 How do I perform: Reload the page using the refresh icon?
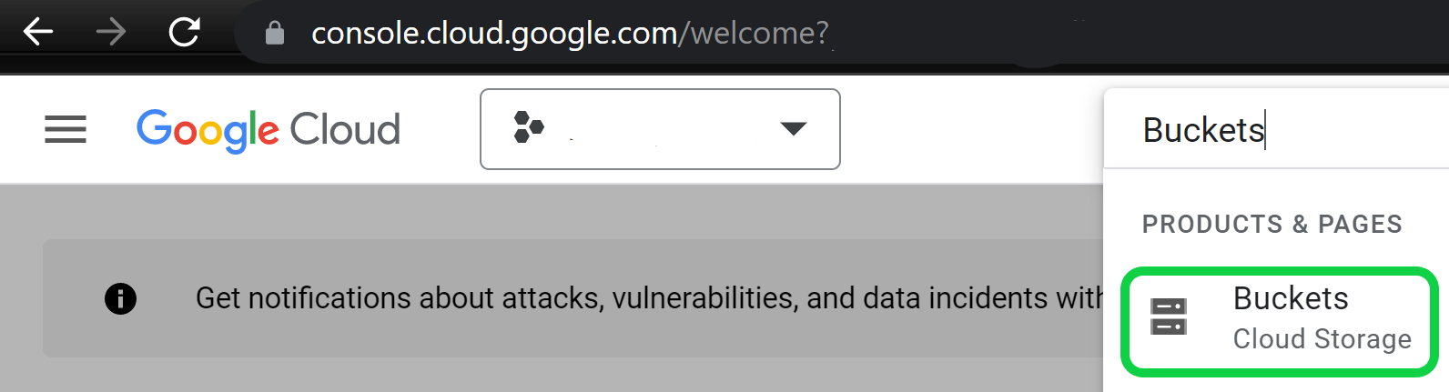(x=185, y=33)
